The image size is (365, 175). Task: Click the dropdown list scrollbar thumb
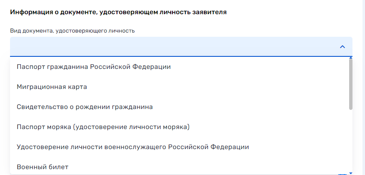point(350,84)
